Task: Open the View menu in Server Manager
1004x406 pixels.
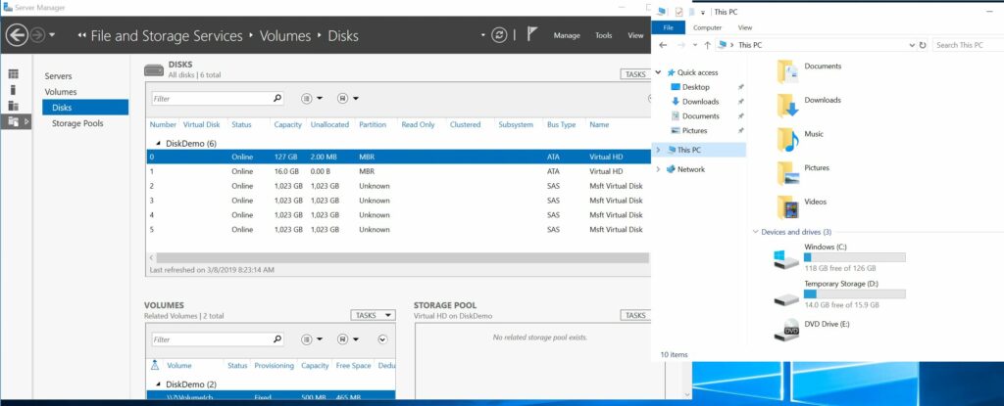Action: [635, 36]
